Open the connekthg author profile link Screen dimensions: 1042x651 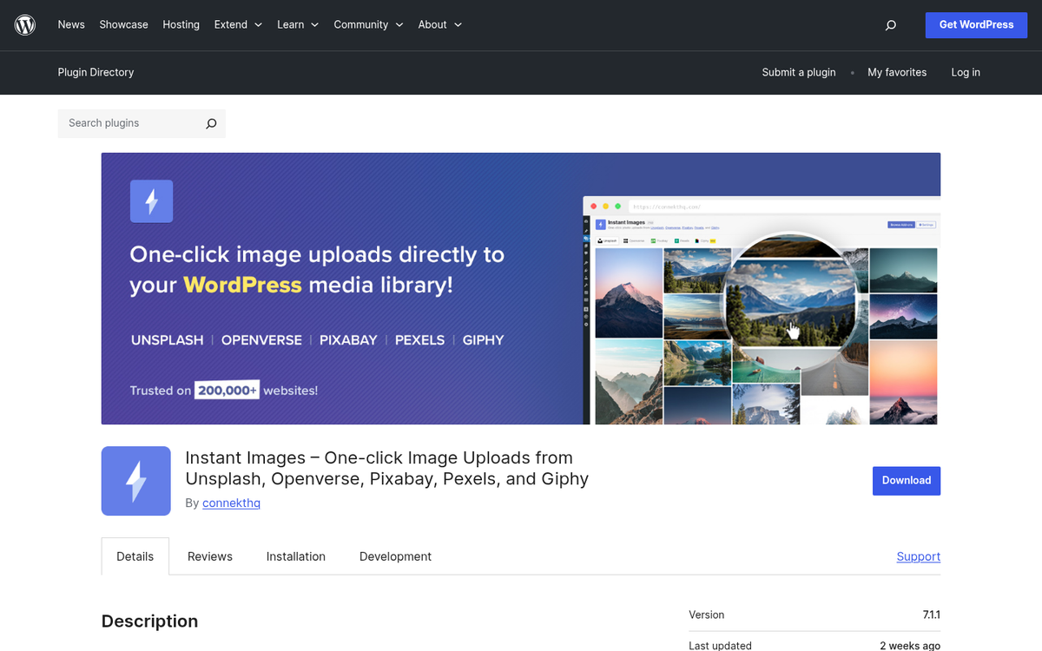[x=231, y=503]
